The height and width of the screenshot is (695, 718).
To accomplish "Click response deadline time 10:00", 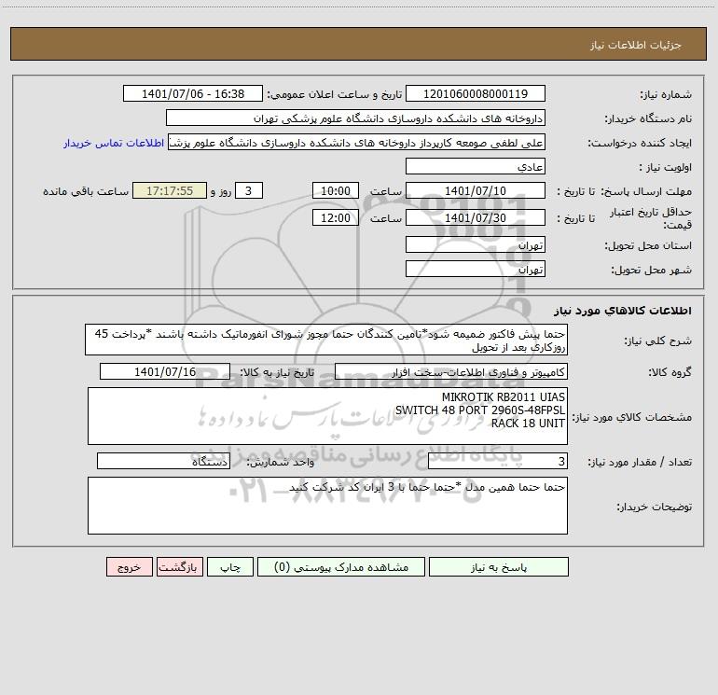I will pos(335,190).
